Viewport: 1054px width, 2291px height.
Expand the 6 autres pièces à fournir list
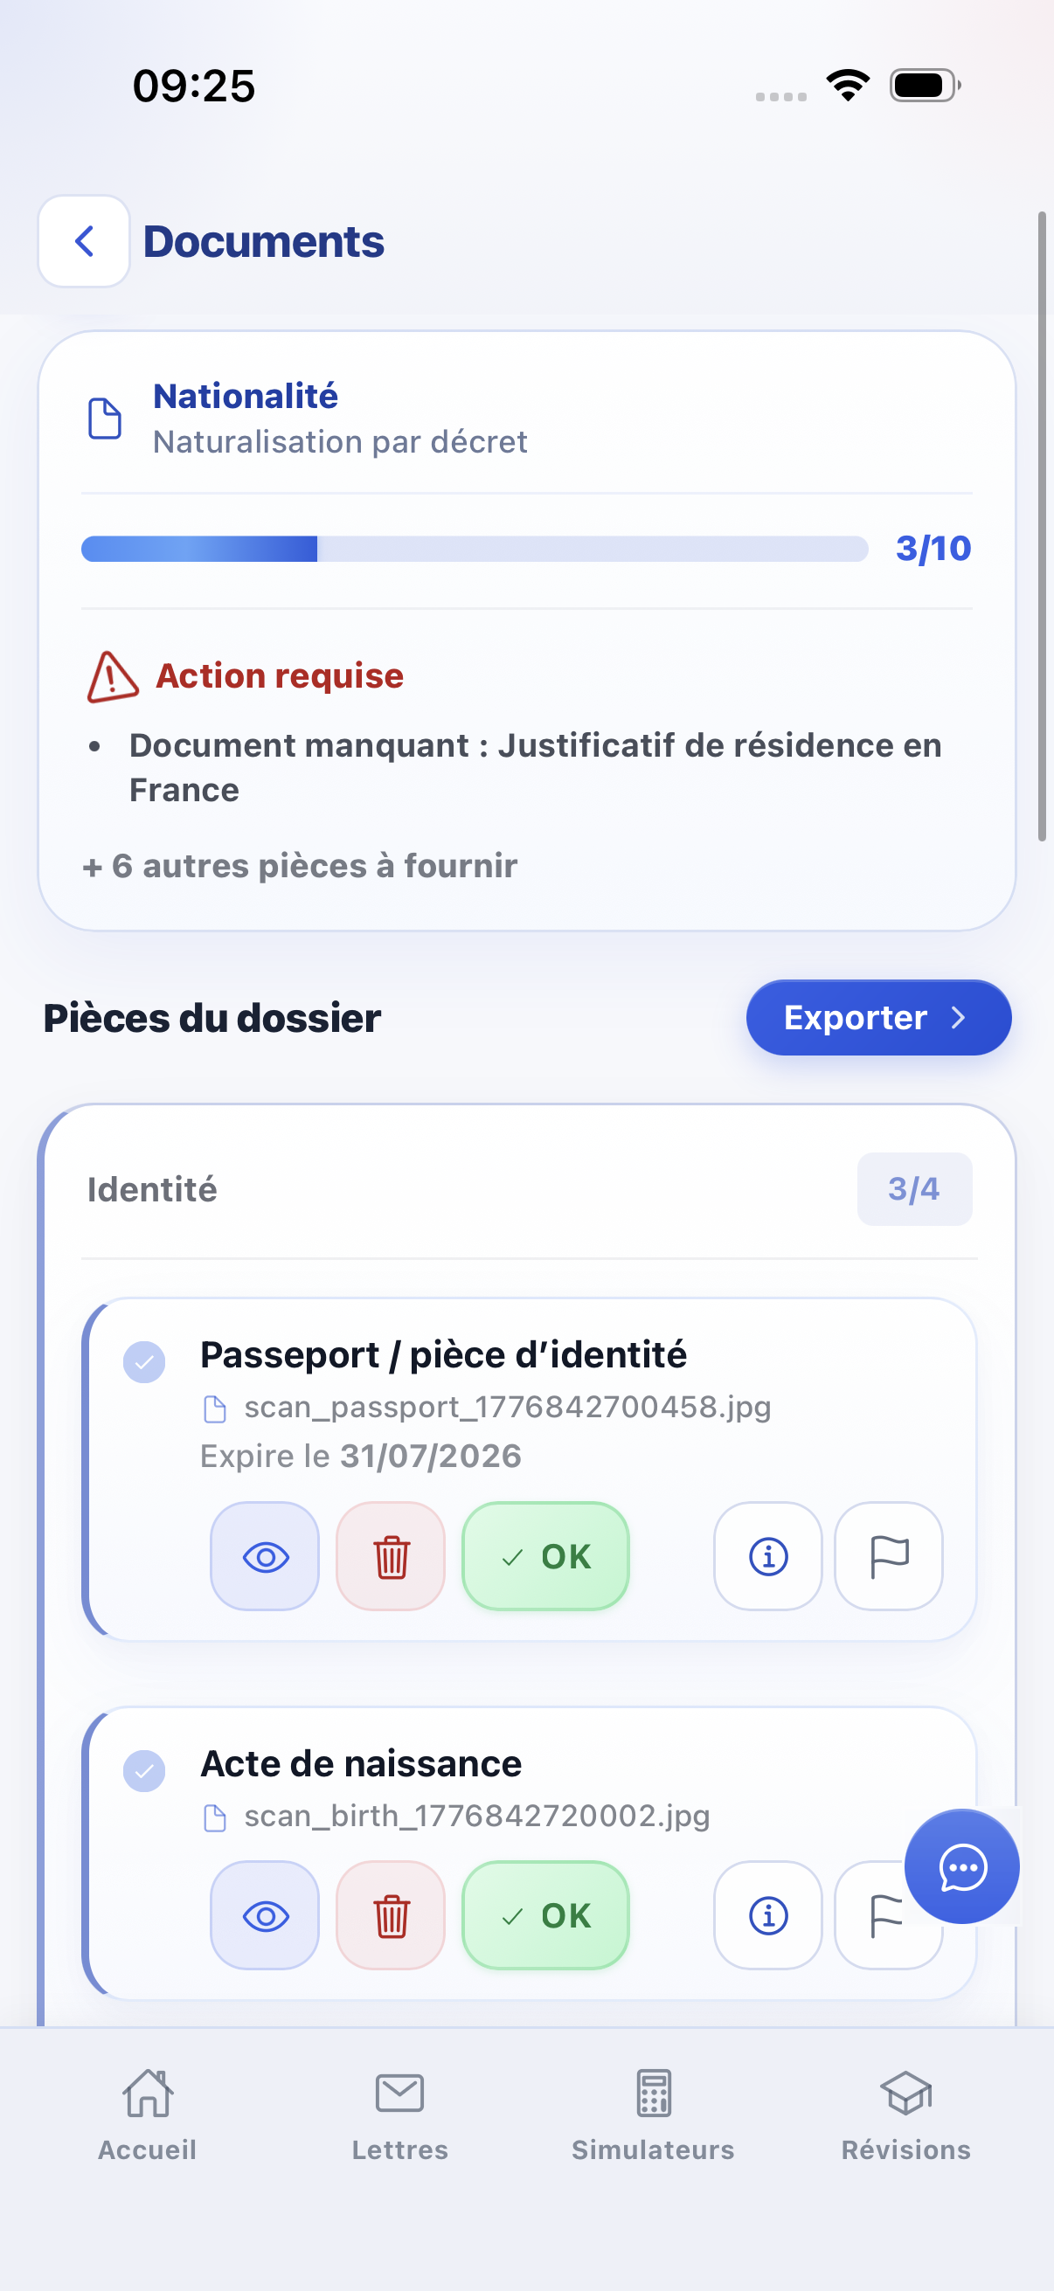coord(300,866)
